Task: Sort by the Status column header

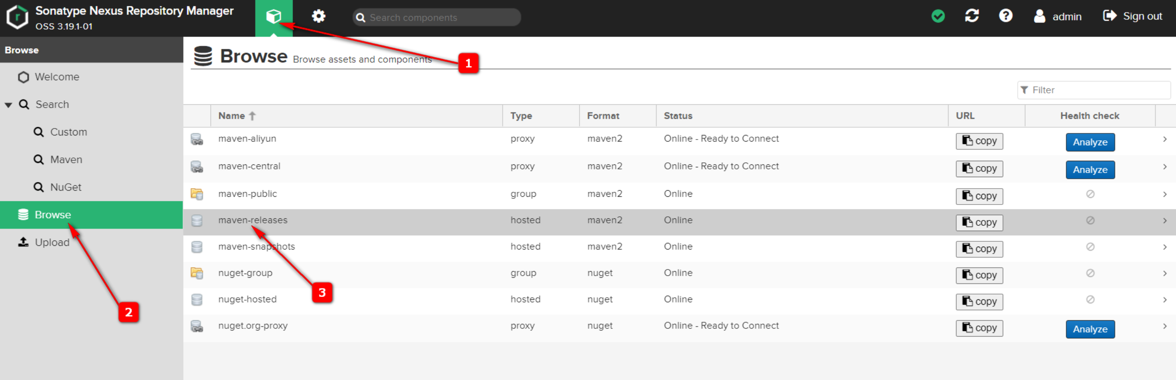Action: coord(802,116)
